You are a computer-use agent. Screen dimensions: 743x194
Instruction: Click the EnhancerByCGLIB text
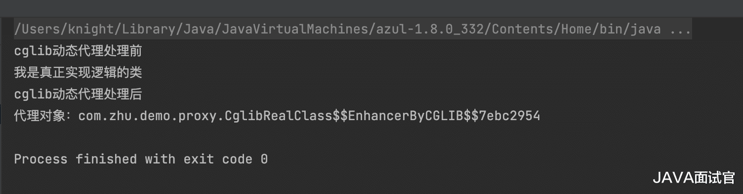coord(405,116)
